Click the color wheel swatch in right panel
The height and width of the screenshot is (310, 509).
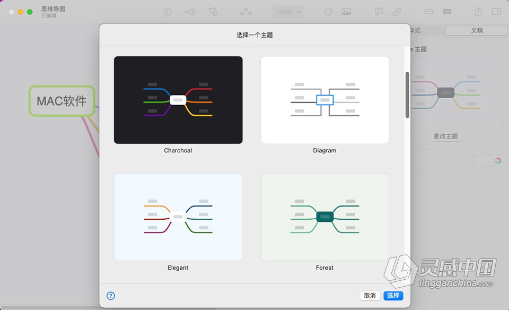tap(497, 160)
